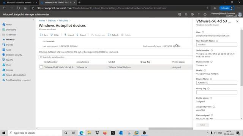This screenshot has height=136, width=243.
Task: Open File Explorer from taskbar
Action: pos(89,133)
